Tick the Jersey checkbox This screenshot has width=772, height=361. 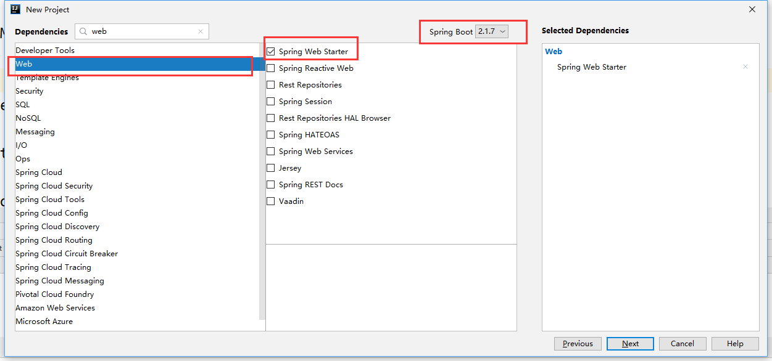click(x=270, y=168)
